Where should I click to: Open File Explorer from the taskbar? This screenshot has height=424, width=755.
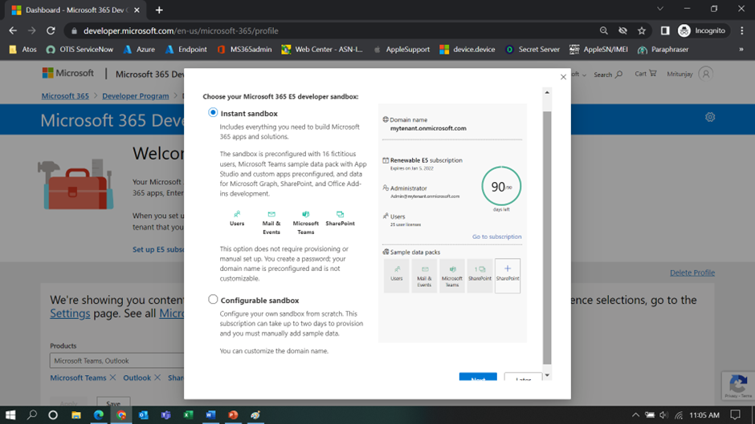click(x=76, y=415)
